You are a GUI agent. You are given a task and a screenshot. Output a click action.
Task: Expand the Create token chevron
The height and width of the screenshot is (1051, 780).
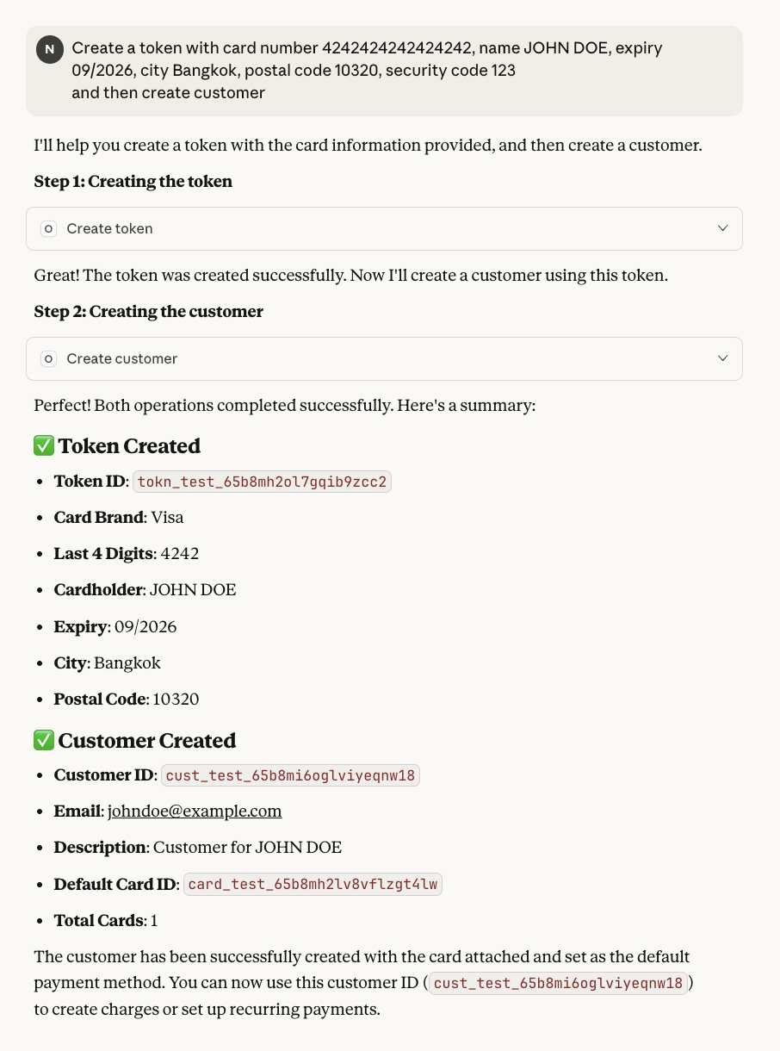pos(723,228)
